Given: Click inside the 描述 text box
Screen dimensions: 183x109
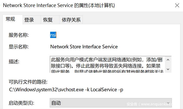Looking at the screenshot, I should coord(107,64).
